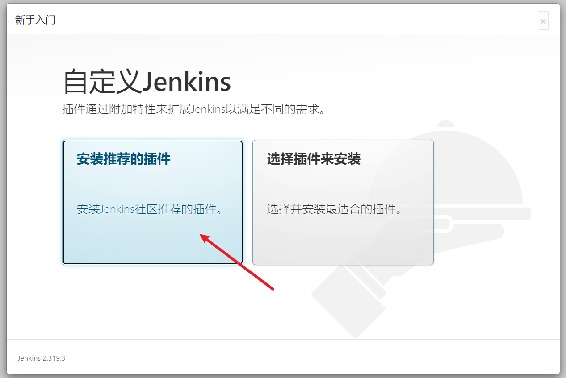Image resolution: width=566 pixels, height=378 pixels.
Task: Select the text 安装Jenkins社区推荐的插件。
Action: [150, 209]
